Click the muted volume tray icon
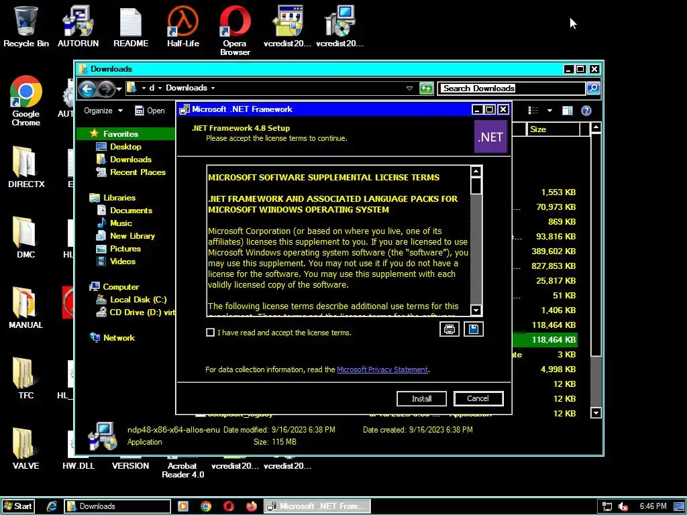Image resolution: width=687 pixels, height=515 pixels. point(623,506)
